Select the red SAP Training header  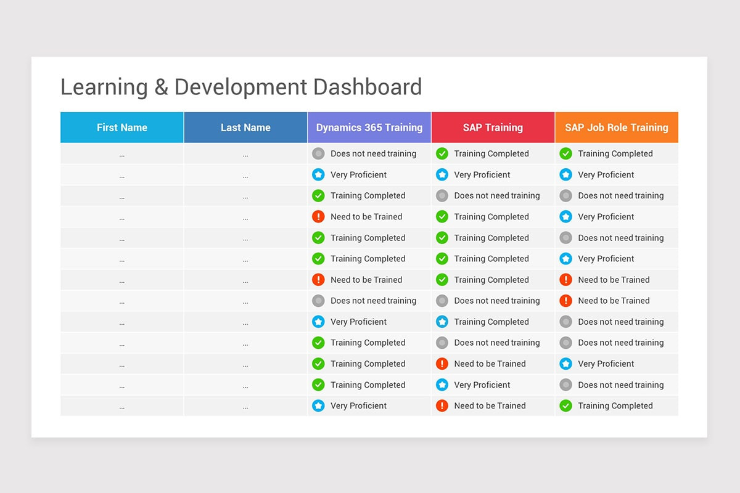pyautogui.click(x=493, y=128)
